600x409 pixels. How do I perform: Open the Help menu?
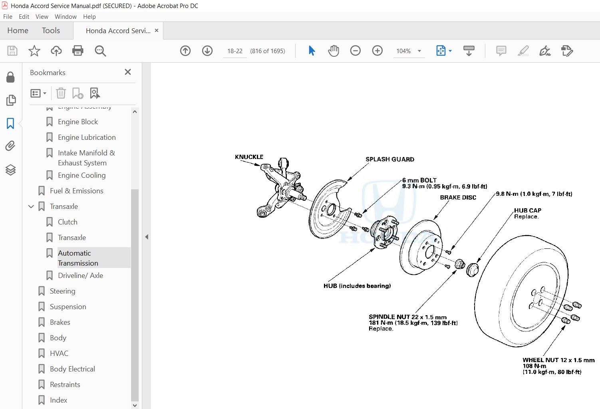(x=89, y=17)
